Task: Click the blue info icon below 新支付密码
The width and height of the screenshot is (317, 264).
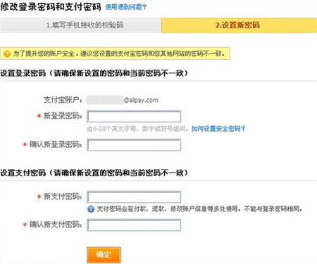Action: point(91,209)
